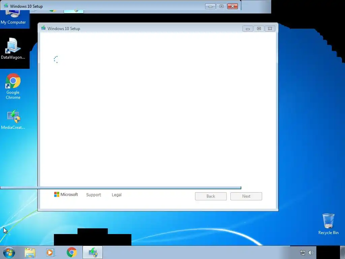The image size is (345, 259).
Task: Minimize the front Windows 10 Setup window
Action: pyautogui.click(x=248, y=29)
